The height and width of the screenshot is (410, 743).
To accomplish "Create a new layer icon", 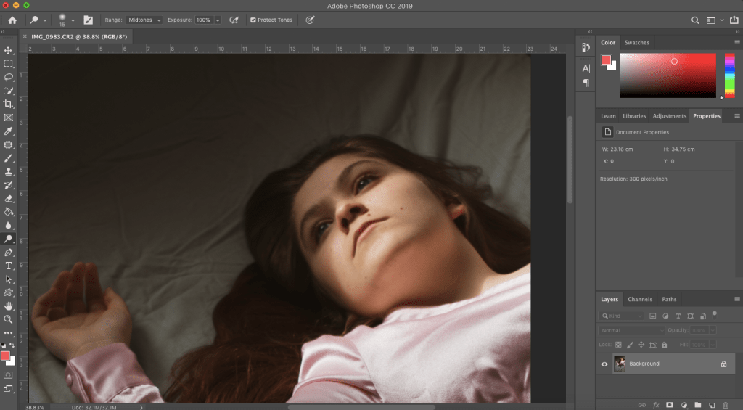I will coord(712,404).
